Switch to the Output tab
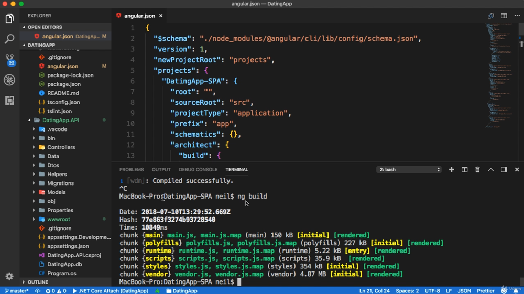The width and height of the screenshot is (524, 294). point(161,170)
